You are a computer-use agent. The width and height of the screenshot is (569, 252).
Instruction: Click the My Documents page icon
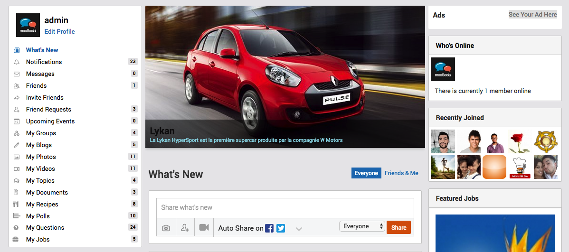pos(16,193)
